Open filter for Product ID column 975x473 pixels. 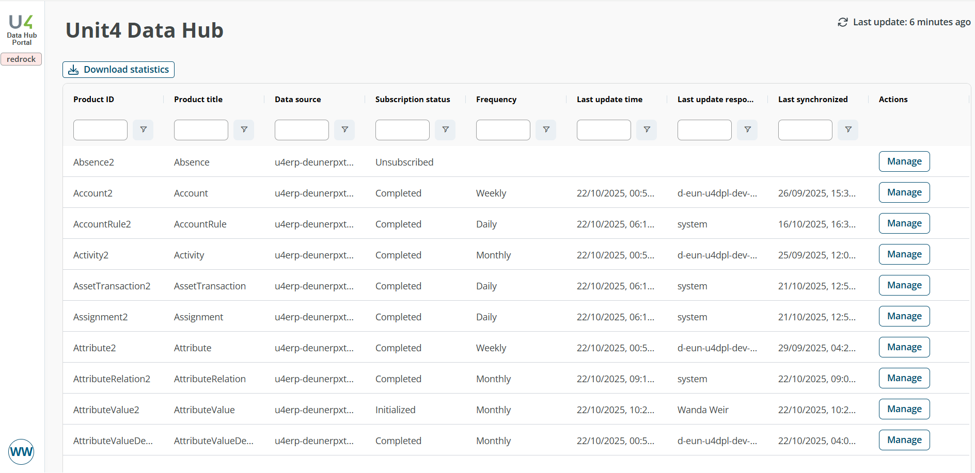pyautogui.click(x=143, y=129)
